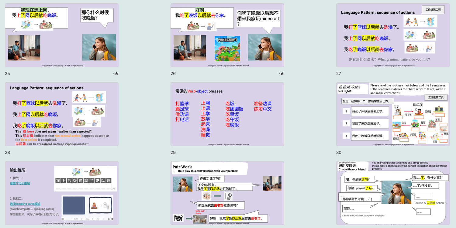Select slide 28 thumbnail explaining 就 usage

click(62, 114)
